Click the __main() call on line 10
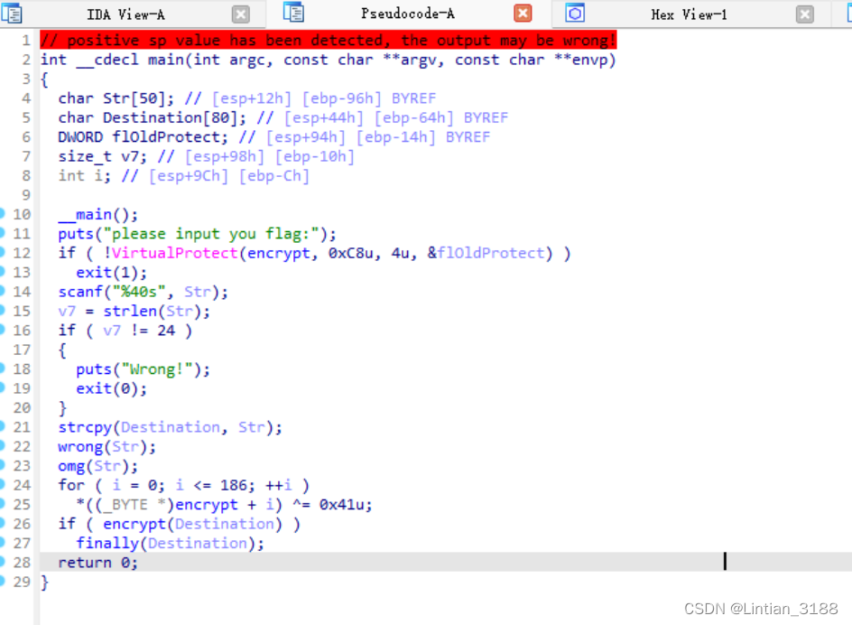This screenshot has height=625, width=852. [x=97, y=214]
